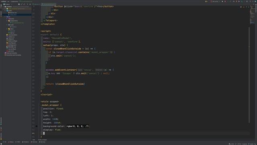Image resolution: width=257 pixels, height=145 pixels.
Task: Select vue.config.js in project tree
Action: 11,49
